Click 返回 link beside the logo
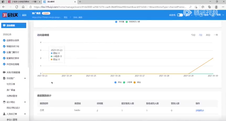226x121 pixels. [x=24, y=15]
